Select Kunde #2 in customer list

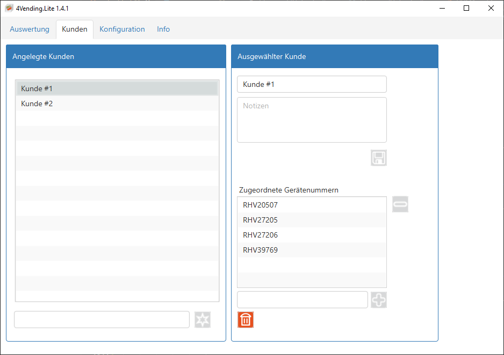tap(117, 103)
